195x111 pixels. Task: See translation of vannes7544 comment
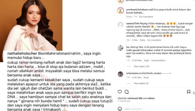[154, 40]
